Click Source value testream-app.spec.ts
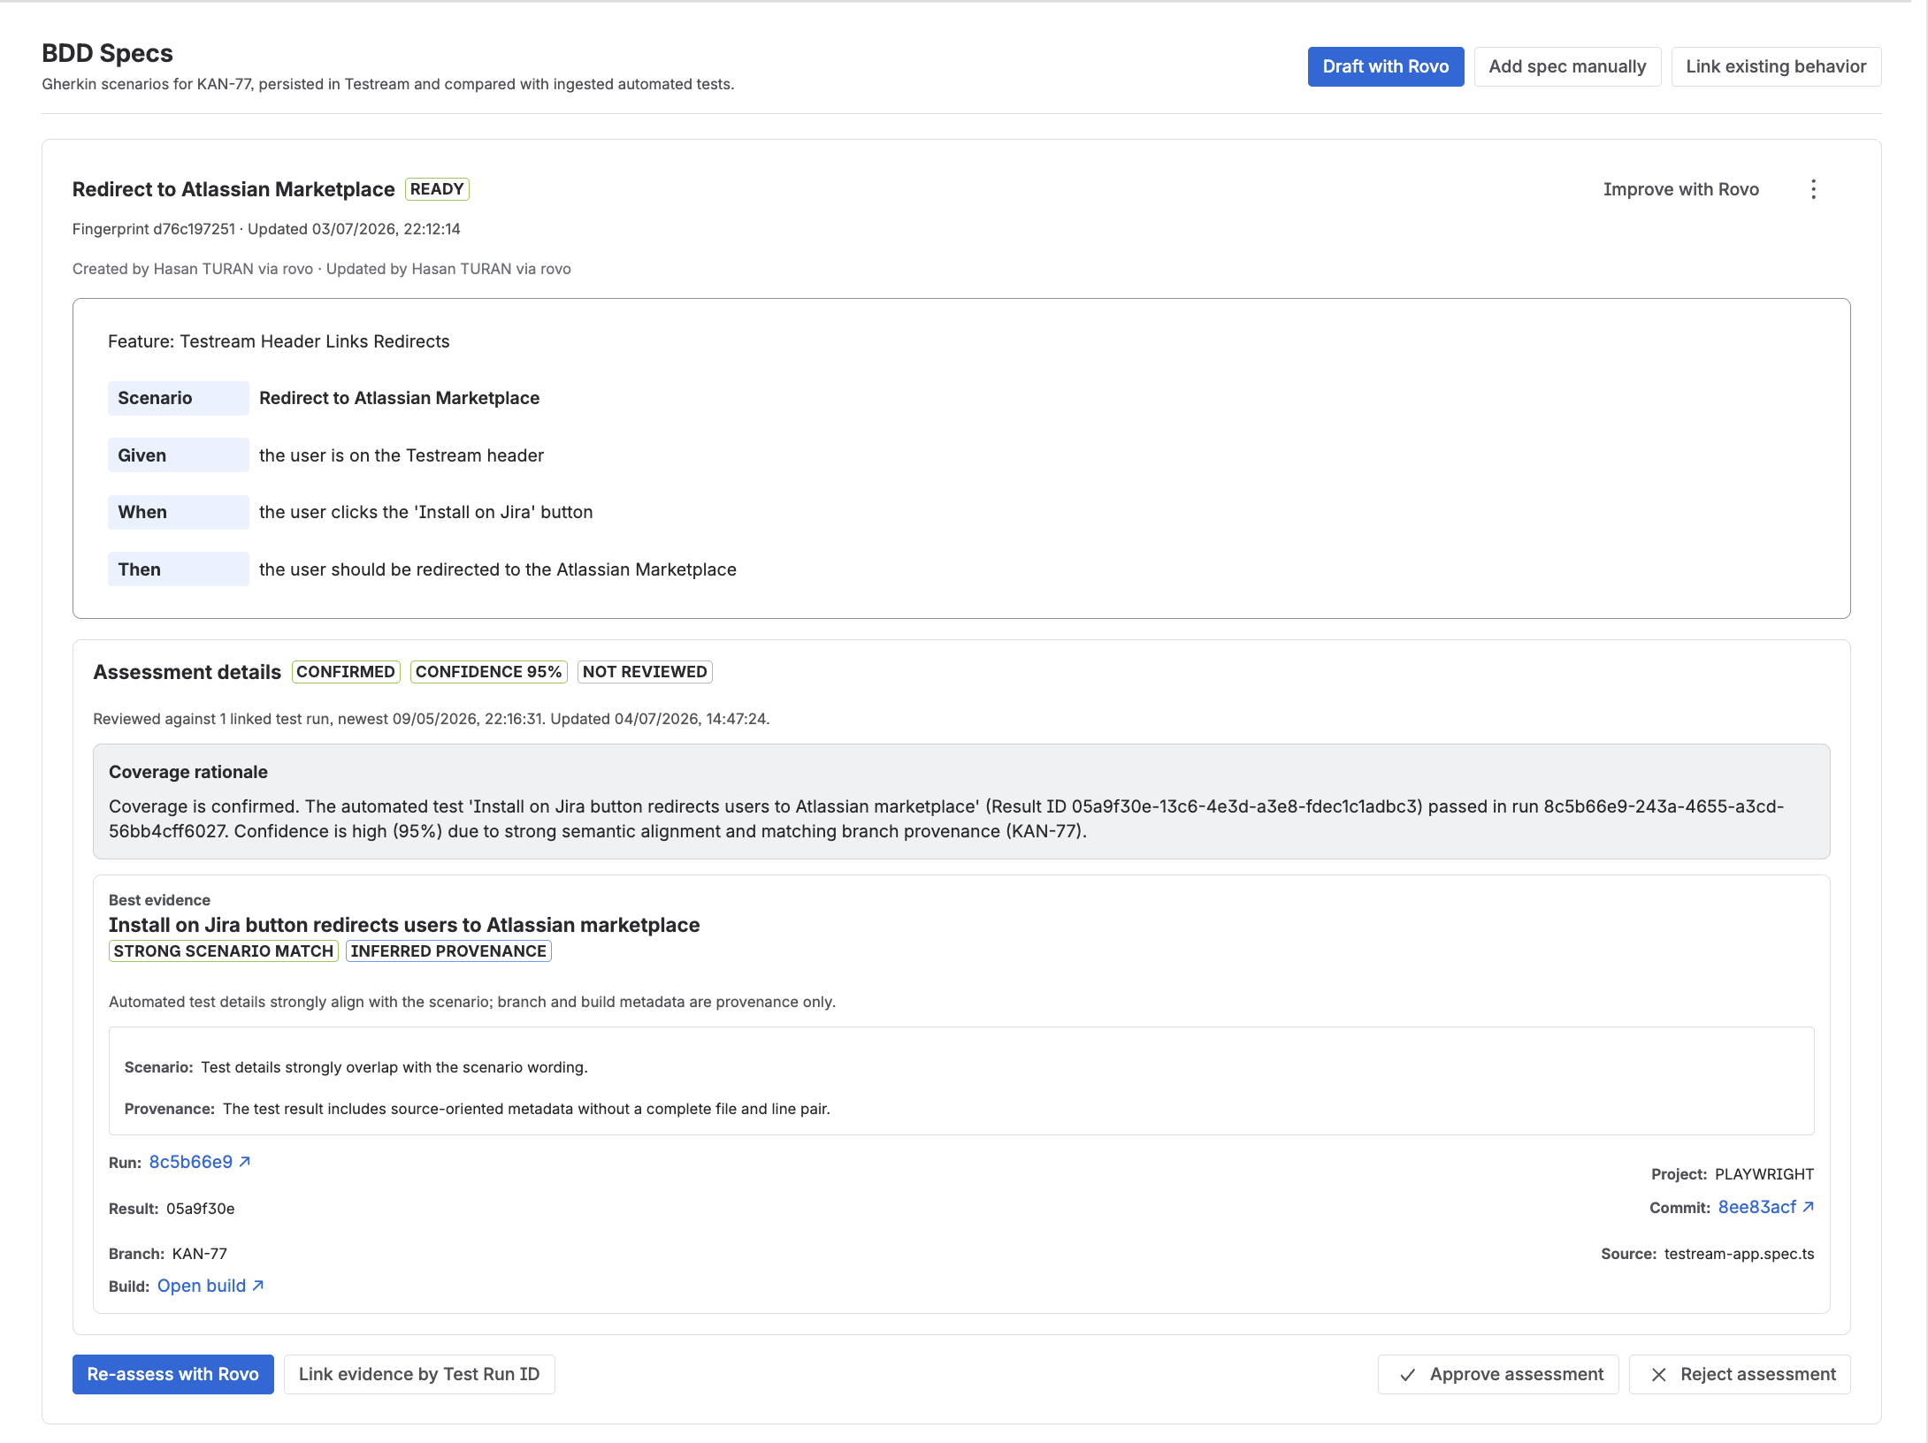The width and height of the screenshot is (1928, 1443). 1740,1254
